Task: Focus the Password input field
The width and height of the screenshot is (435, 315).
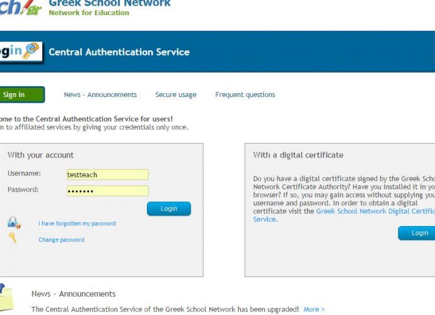Action: click(x=108, y=191)
